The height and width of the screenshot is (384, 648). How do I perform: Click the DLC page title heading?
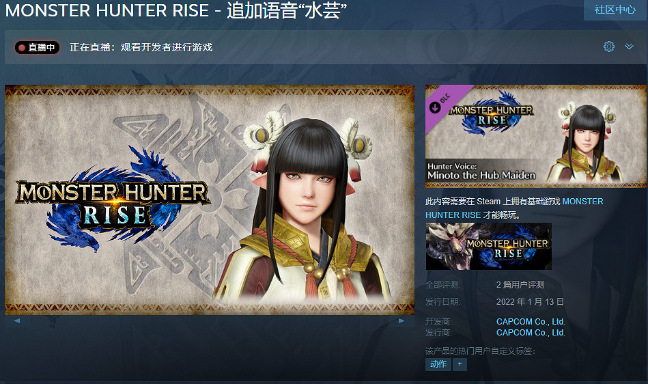click(x=176, y=10)
